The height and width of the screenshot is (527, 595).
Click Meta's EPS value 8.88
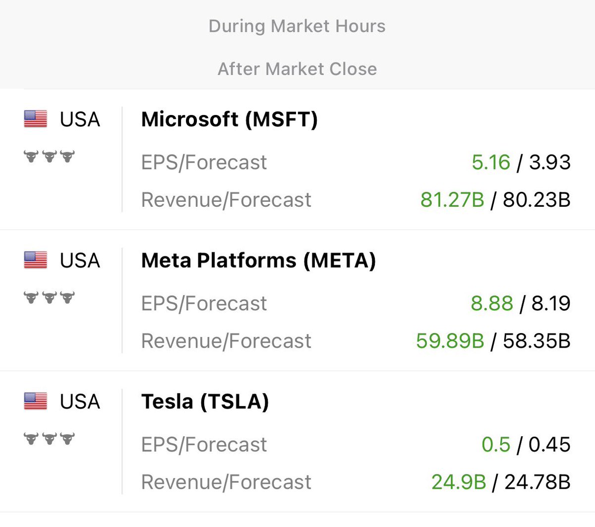point(491,303)
